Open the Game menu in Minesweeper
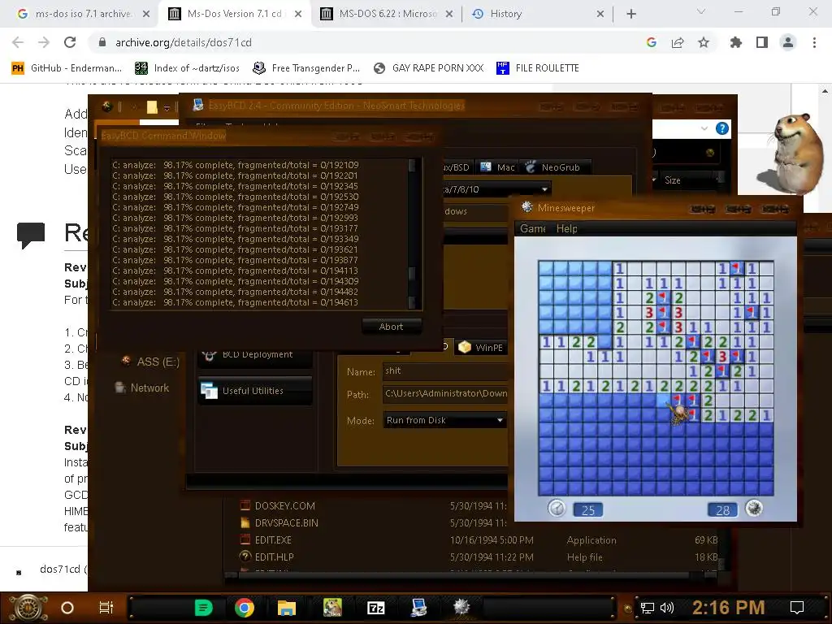Screen dimensions: 832x624 pos(532,228)
